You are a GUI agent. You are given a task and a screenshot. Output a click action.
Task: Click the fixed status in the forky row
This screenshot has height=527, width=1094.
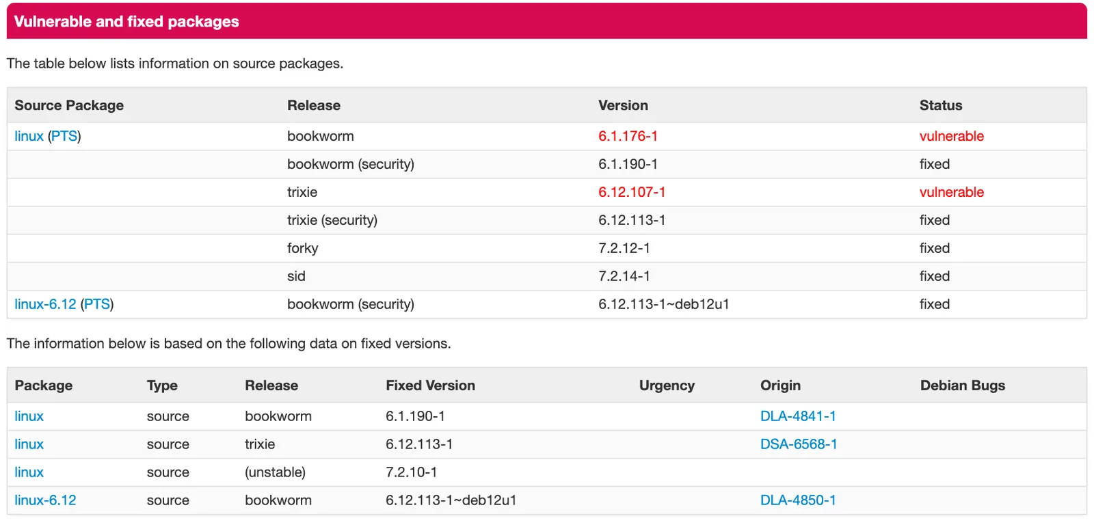coord(934,248)
